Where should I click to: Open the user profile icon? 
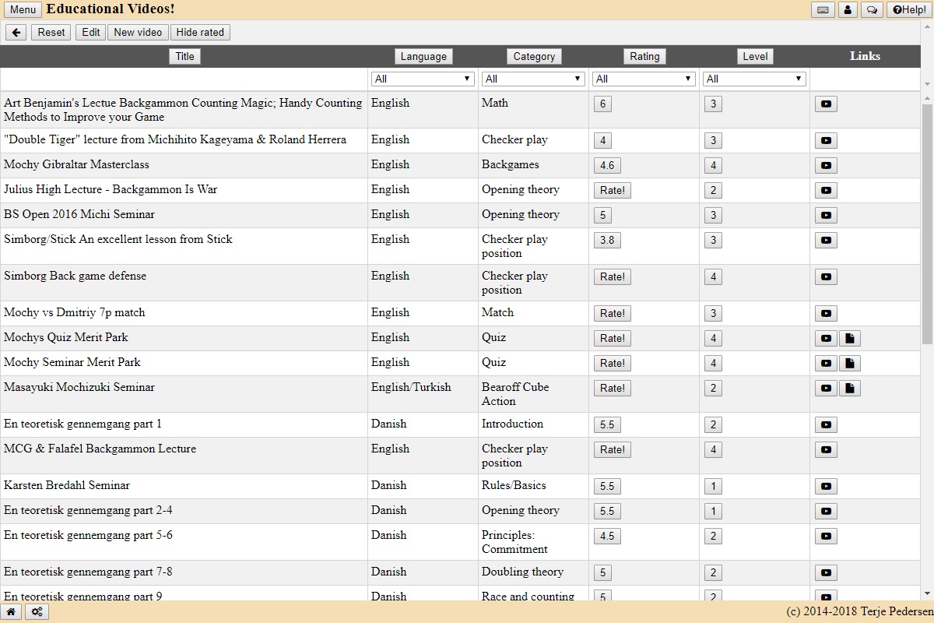pyautogui.click(x=847, y=10)
